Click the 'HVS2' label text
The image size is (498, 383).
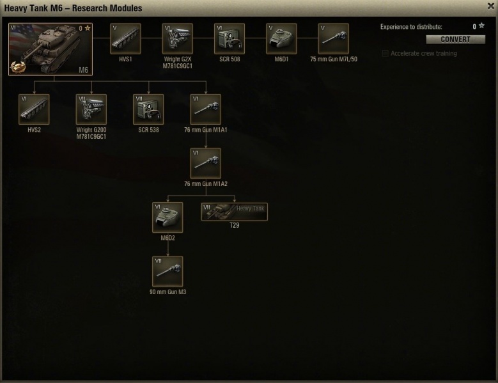coord(34,130)
